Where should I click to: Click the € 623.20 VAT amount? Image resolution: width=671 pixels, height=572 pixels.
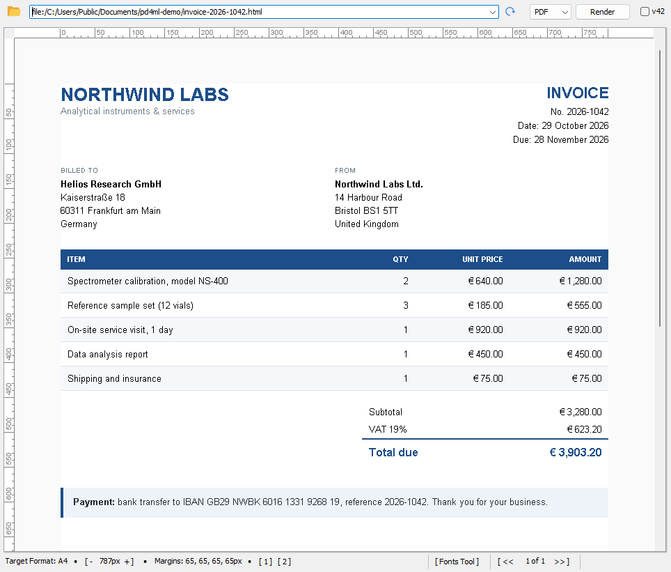(584, 429)
